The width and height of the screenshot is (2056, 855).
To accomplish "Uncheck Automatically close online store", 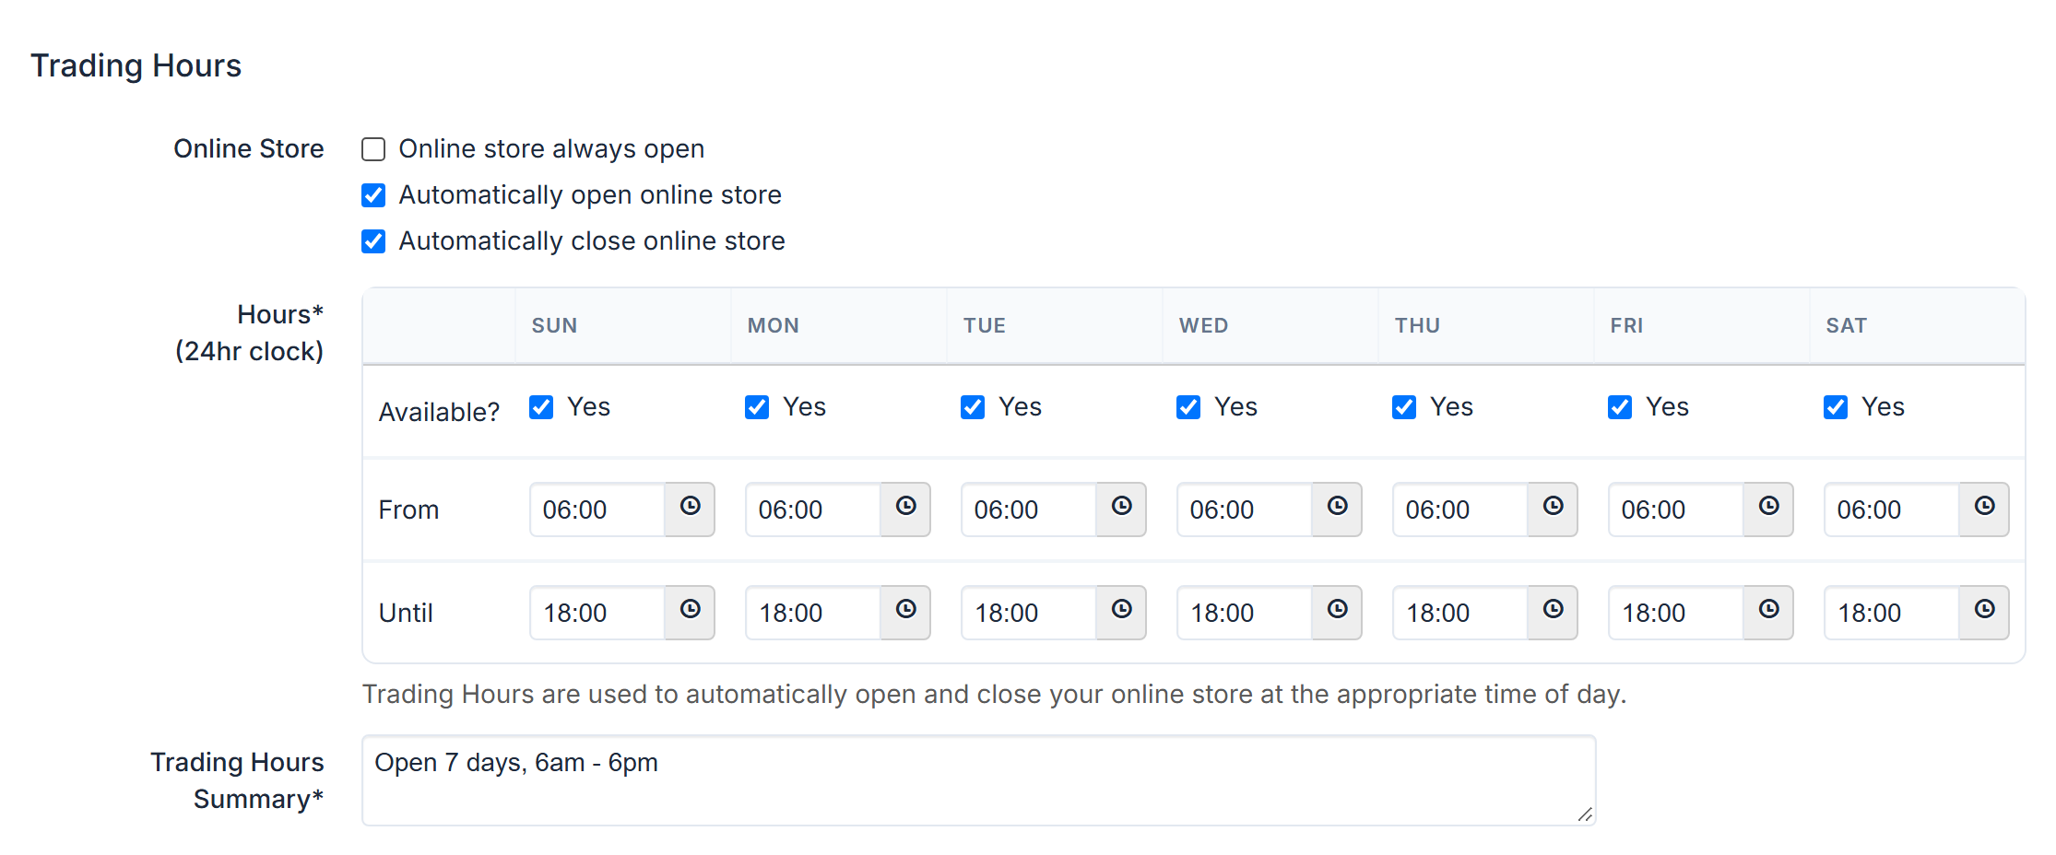I will tap(373, 241).
